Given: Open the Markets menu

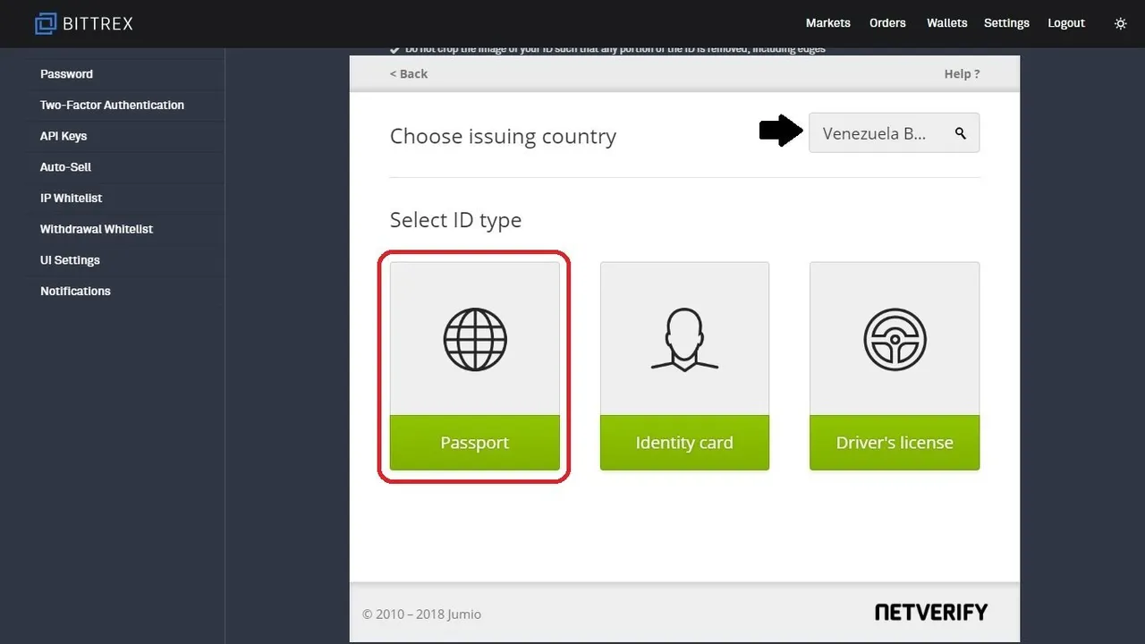Looking at the screenshot, I should [828, 23].
